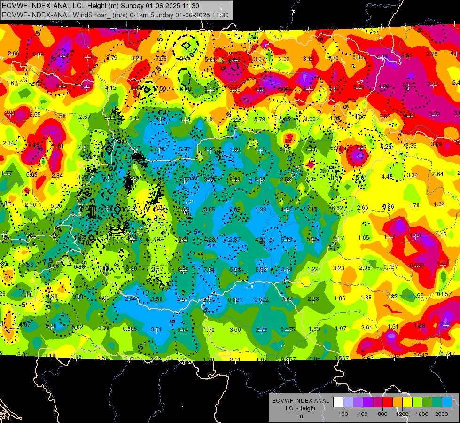Click the wind shear value 7.22

point(235,119)
